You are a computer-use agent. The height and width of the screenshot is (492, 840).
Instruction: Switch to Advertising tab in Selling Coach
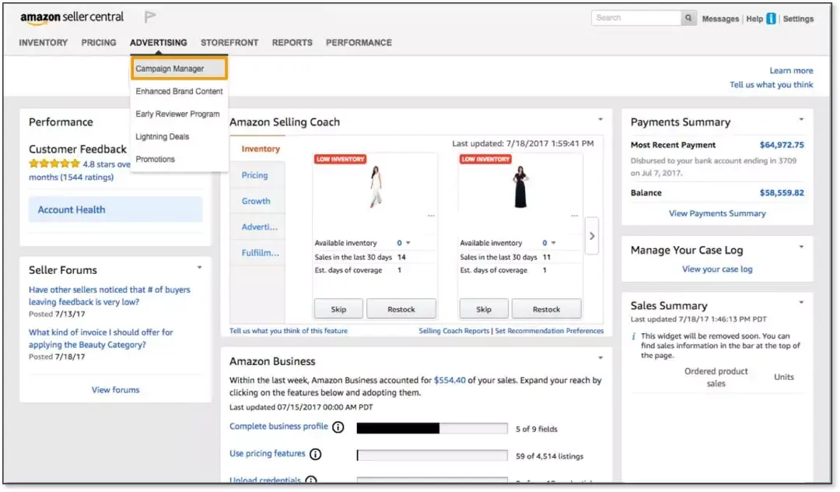click(x=259, y=227)
